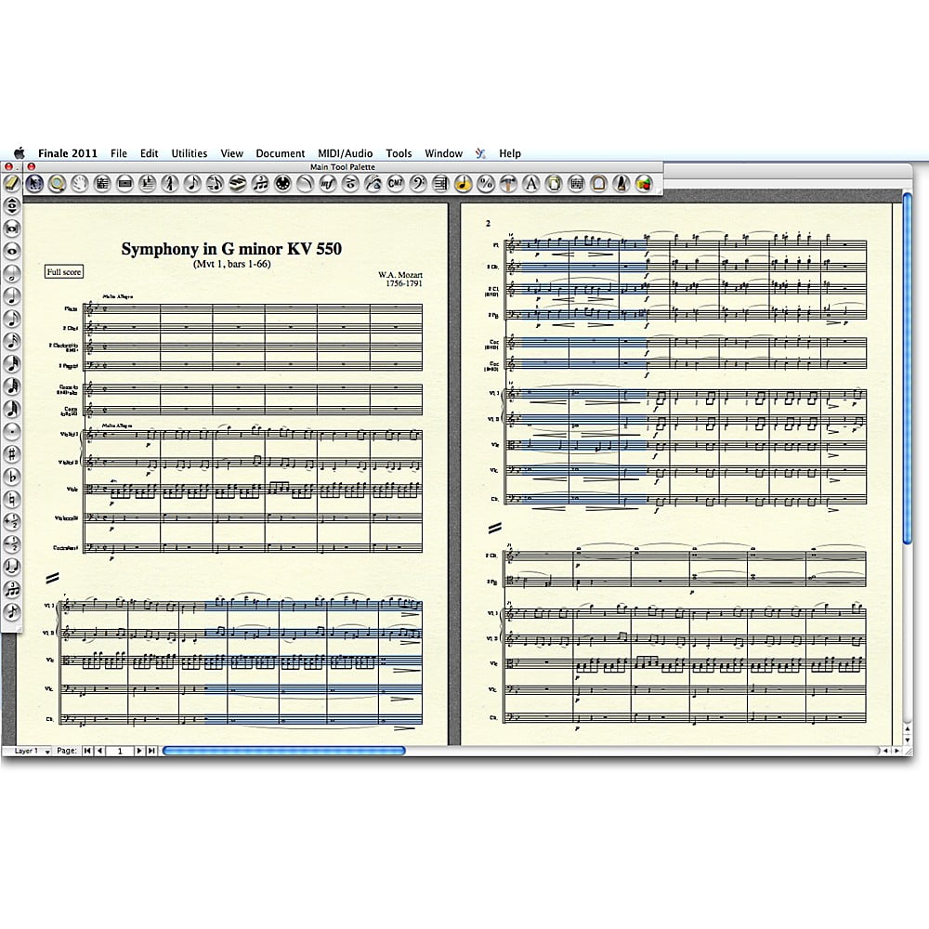This screenshot has width=929, height=929.
Task: Select the Zoom magnifier tool
Action: coord(57,184)
